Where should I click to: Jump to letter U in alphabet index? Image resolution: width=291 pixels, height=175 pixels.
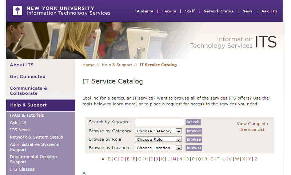click(x=224, y=159)
